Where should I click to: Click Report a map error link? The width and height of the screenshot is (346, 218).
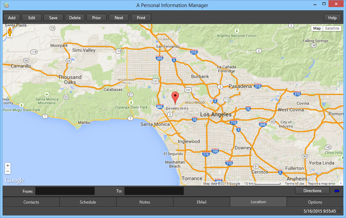322,183
